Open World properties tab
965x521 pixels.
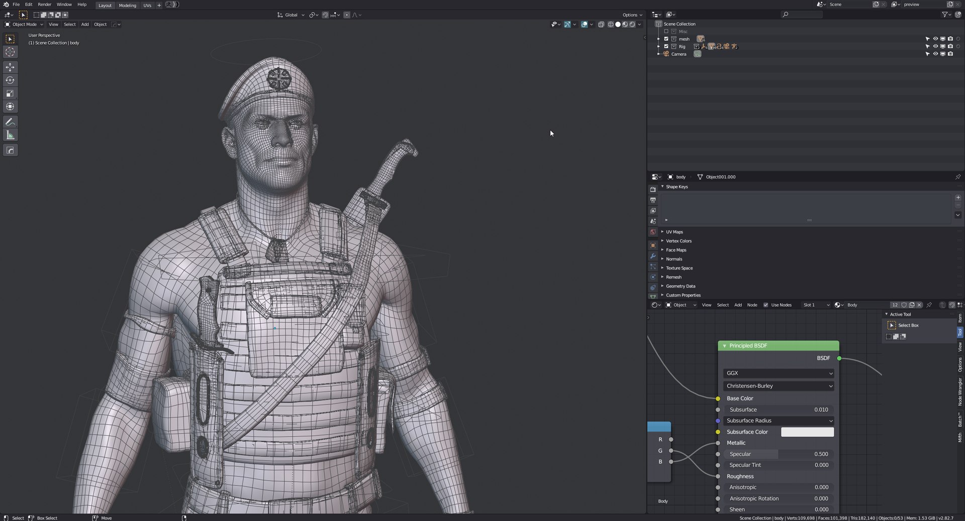coord(653,232)
